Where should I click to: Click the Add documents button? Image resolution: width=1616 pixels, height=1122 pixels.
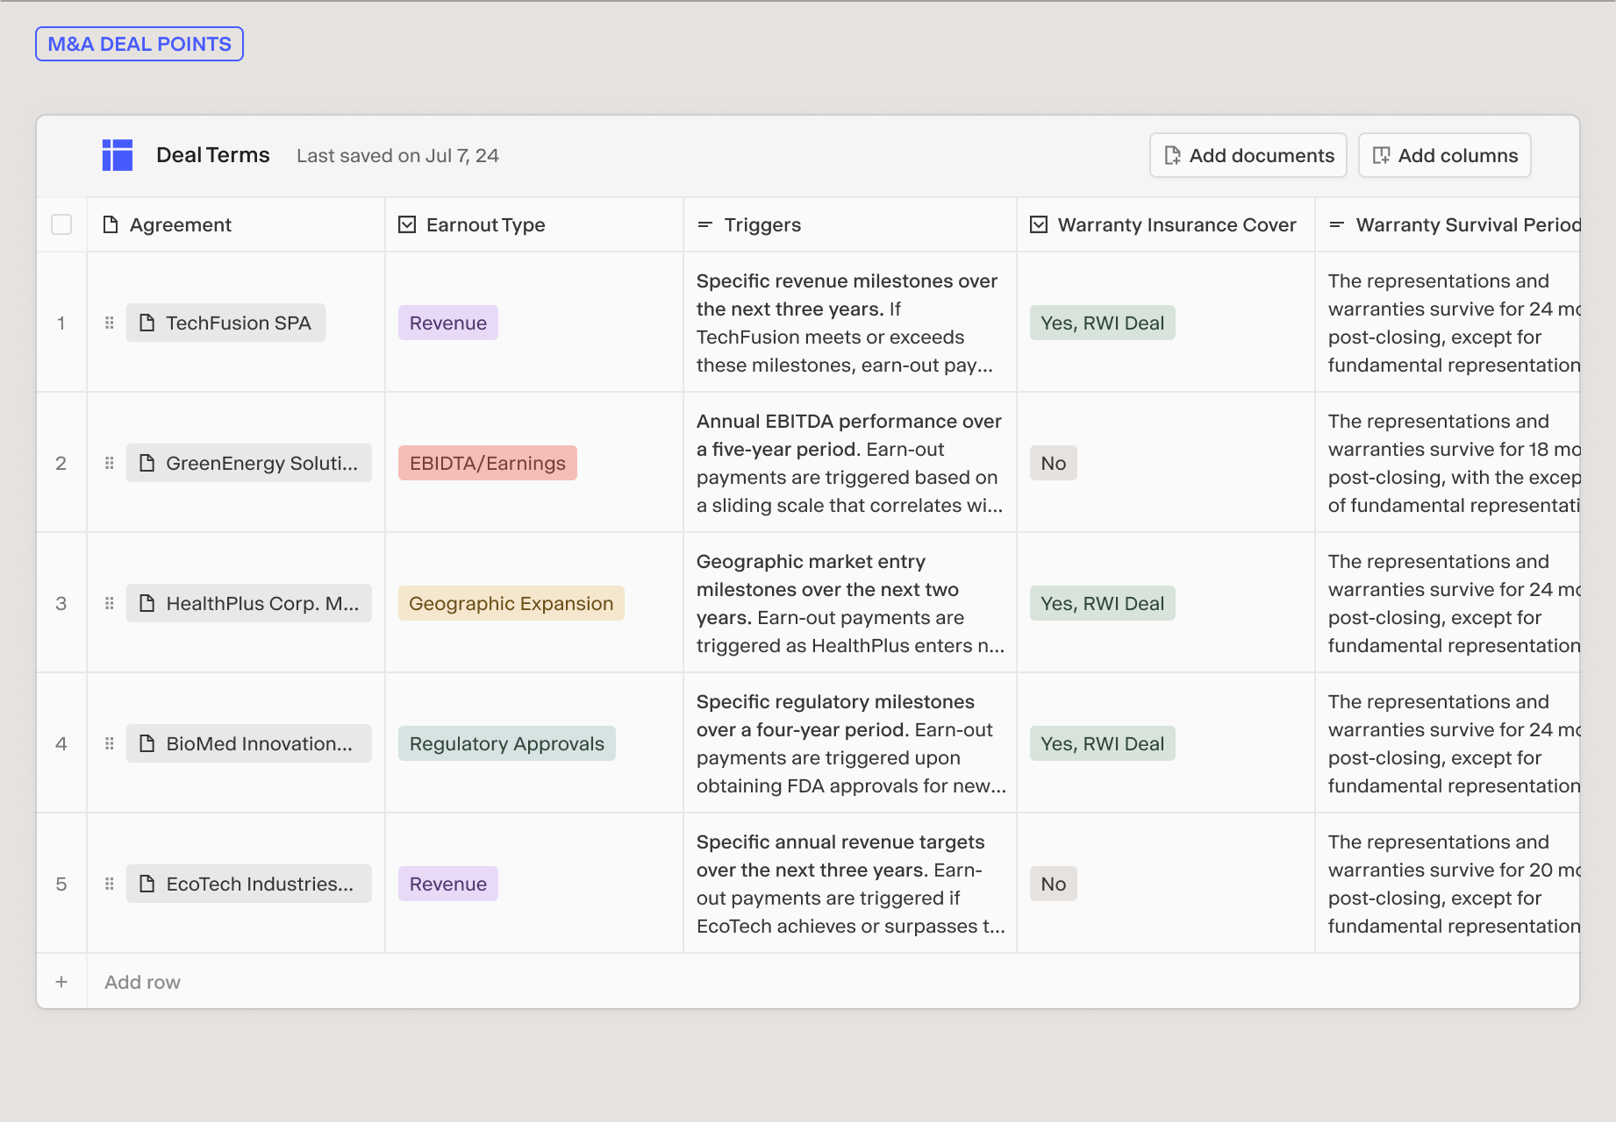tap(1248, 155)
